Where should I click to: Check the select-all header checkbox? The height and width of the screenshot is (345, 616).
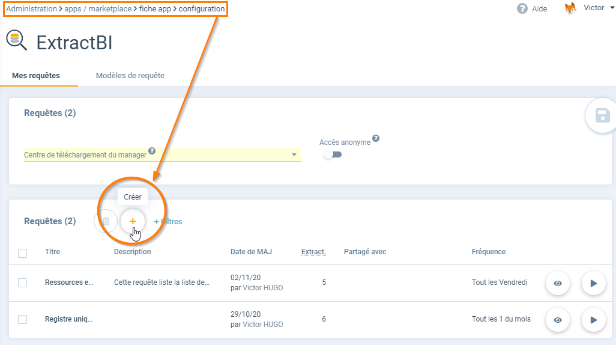[23, 253]
